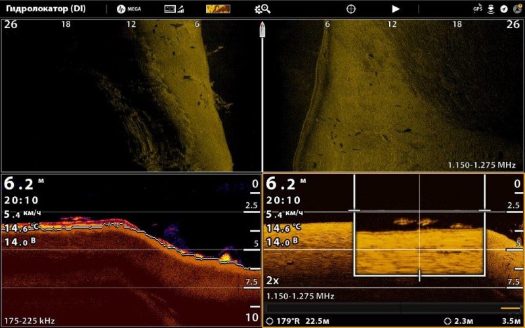525x328 pixels.
Task: Activate the cursor crosshair target icon
Action: click(351, 9)
